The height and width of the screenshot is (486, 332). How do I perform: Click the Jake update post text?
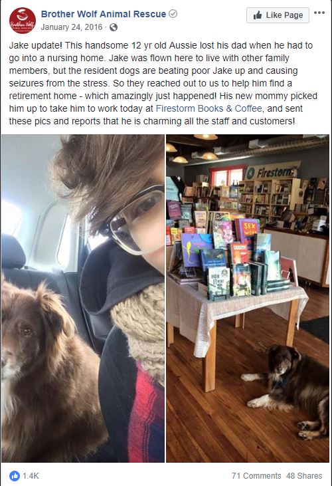[x=163, y=83]
